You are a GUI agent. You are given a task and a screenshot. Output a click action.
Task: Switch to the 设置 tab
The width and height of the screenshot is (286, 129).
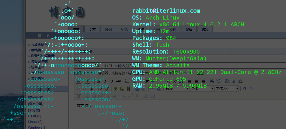[189, 29]
